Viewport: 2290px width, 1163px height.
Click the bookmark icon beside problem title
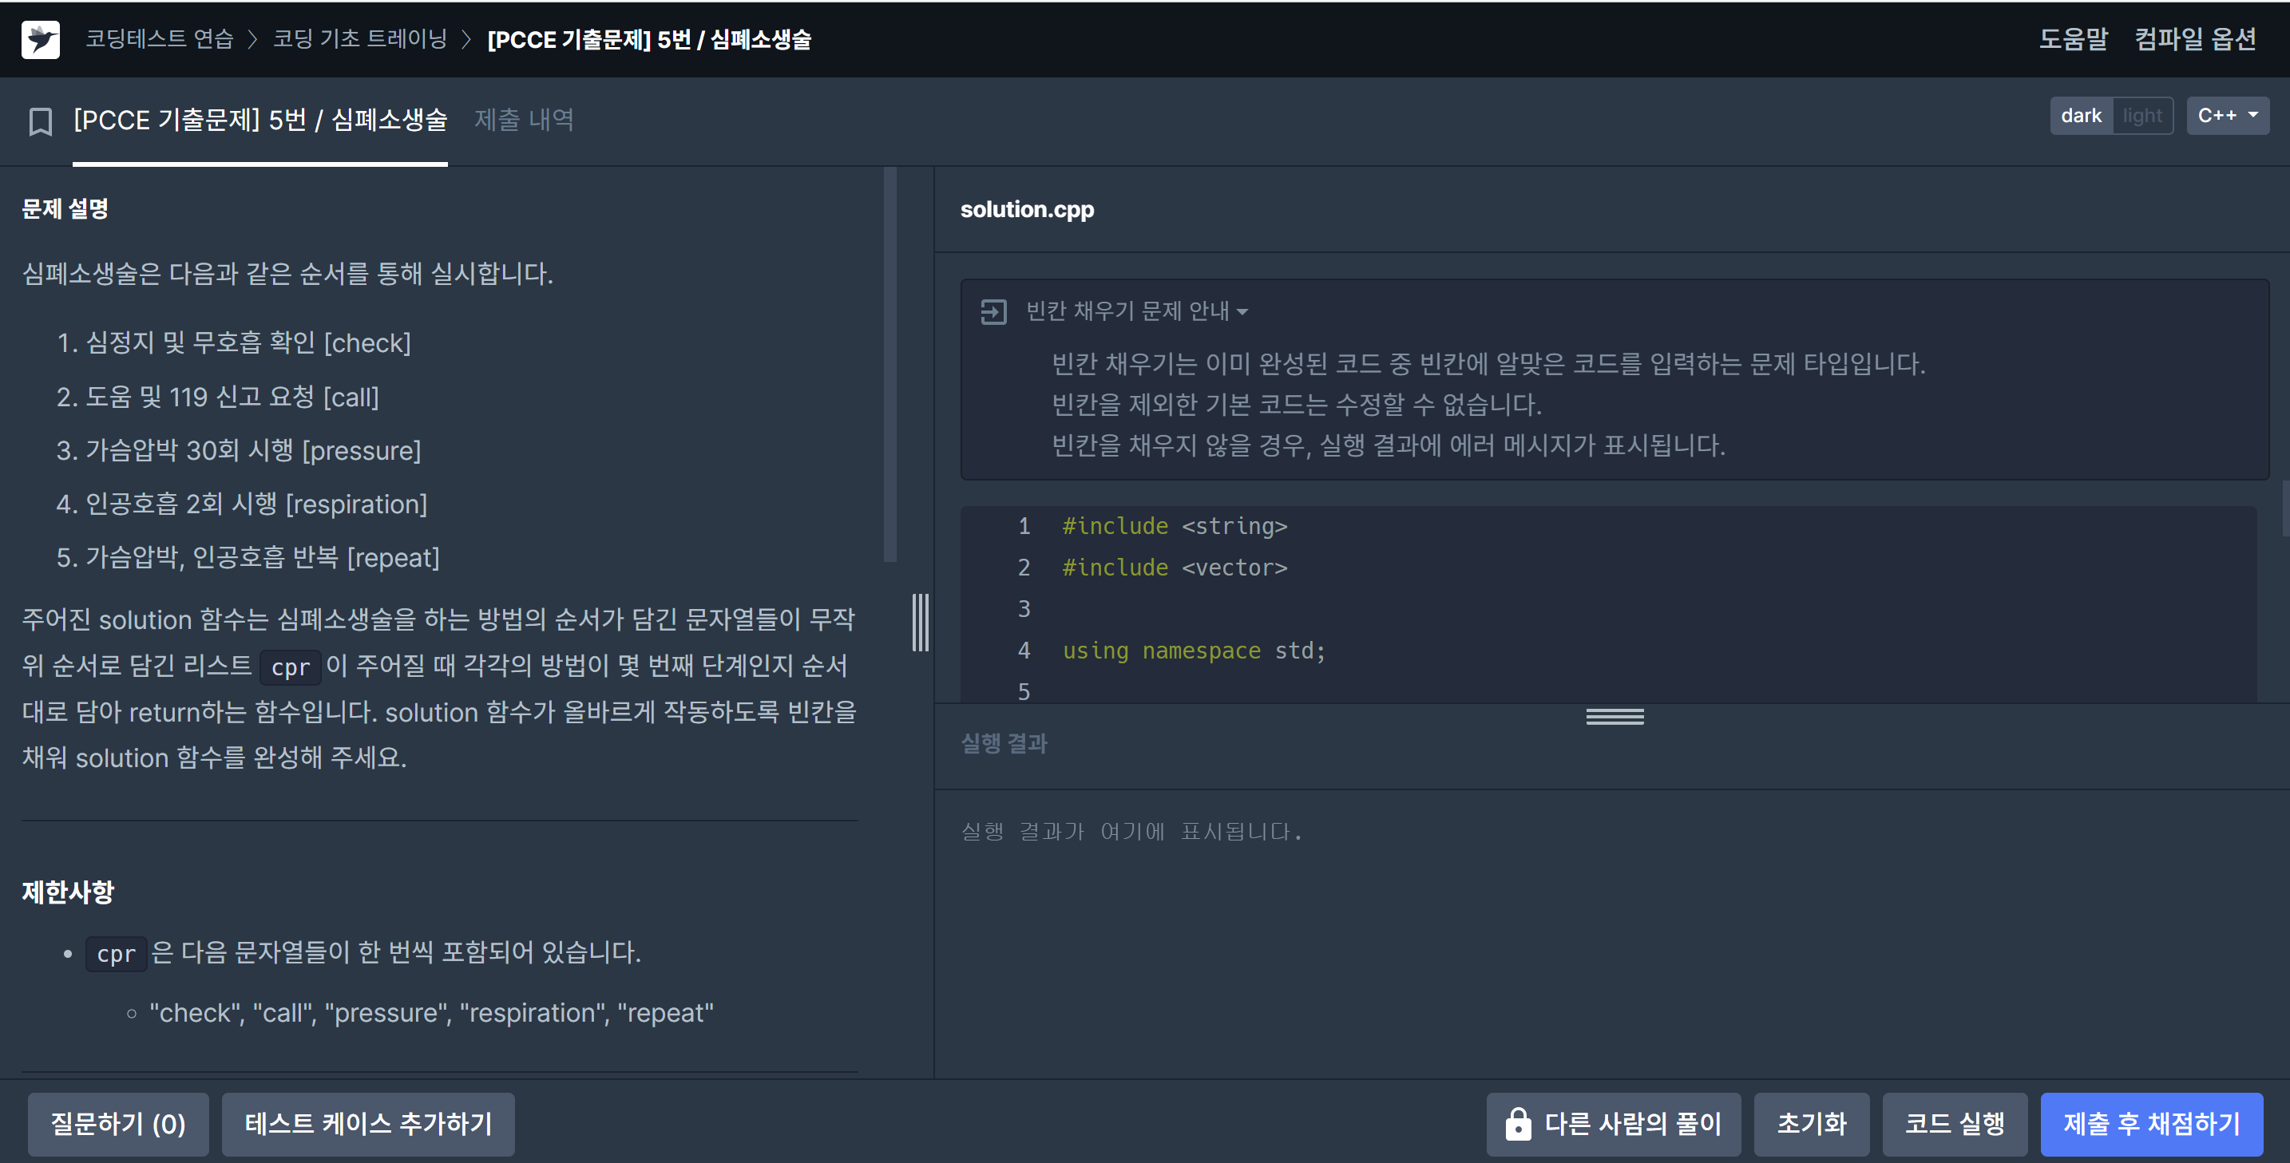[41, 121]
